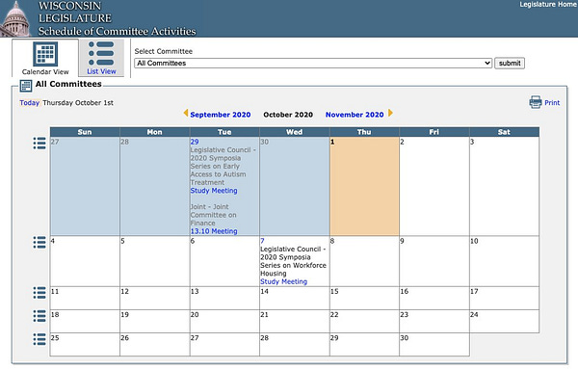The width and height of the screenshot is (578, 369).
Task: Click the 'Thursday October 1st' date text
Action: 78,103
